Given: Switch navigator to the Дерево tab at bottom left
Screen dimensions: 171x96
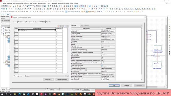Looking at the screenshot, I should pyautogui.click(x=3, y=89).
